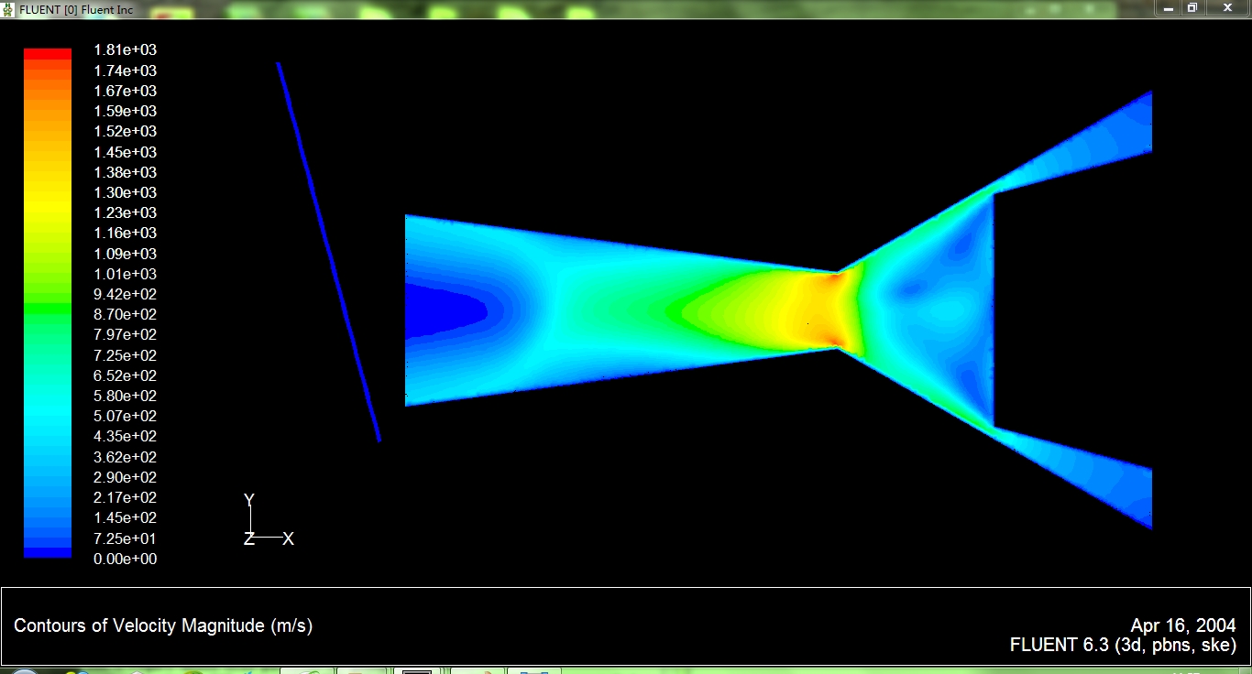Click the yellow band of the color legend
1252x674 pixels.
coord(47,192)
